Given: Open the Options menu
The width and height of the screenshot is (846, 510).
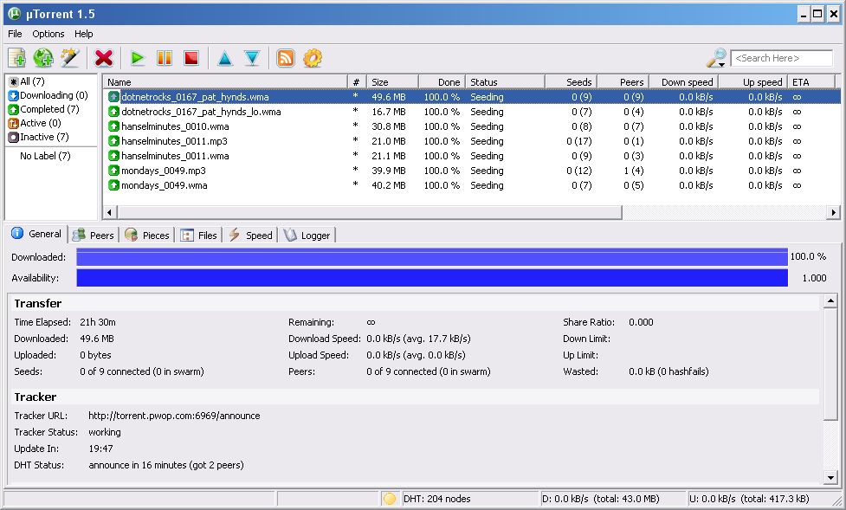Looking at the screenshot, I should pos(48,34).
